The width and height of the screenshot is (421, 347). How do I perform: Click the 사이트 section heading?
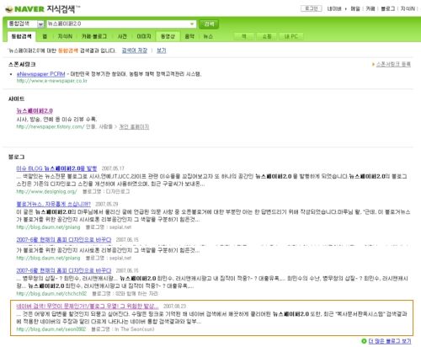[16, 99]
